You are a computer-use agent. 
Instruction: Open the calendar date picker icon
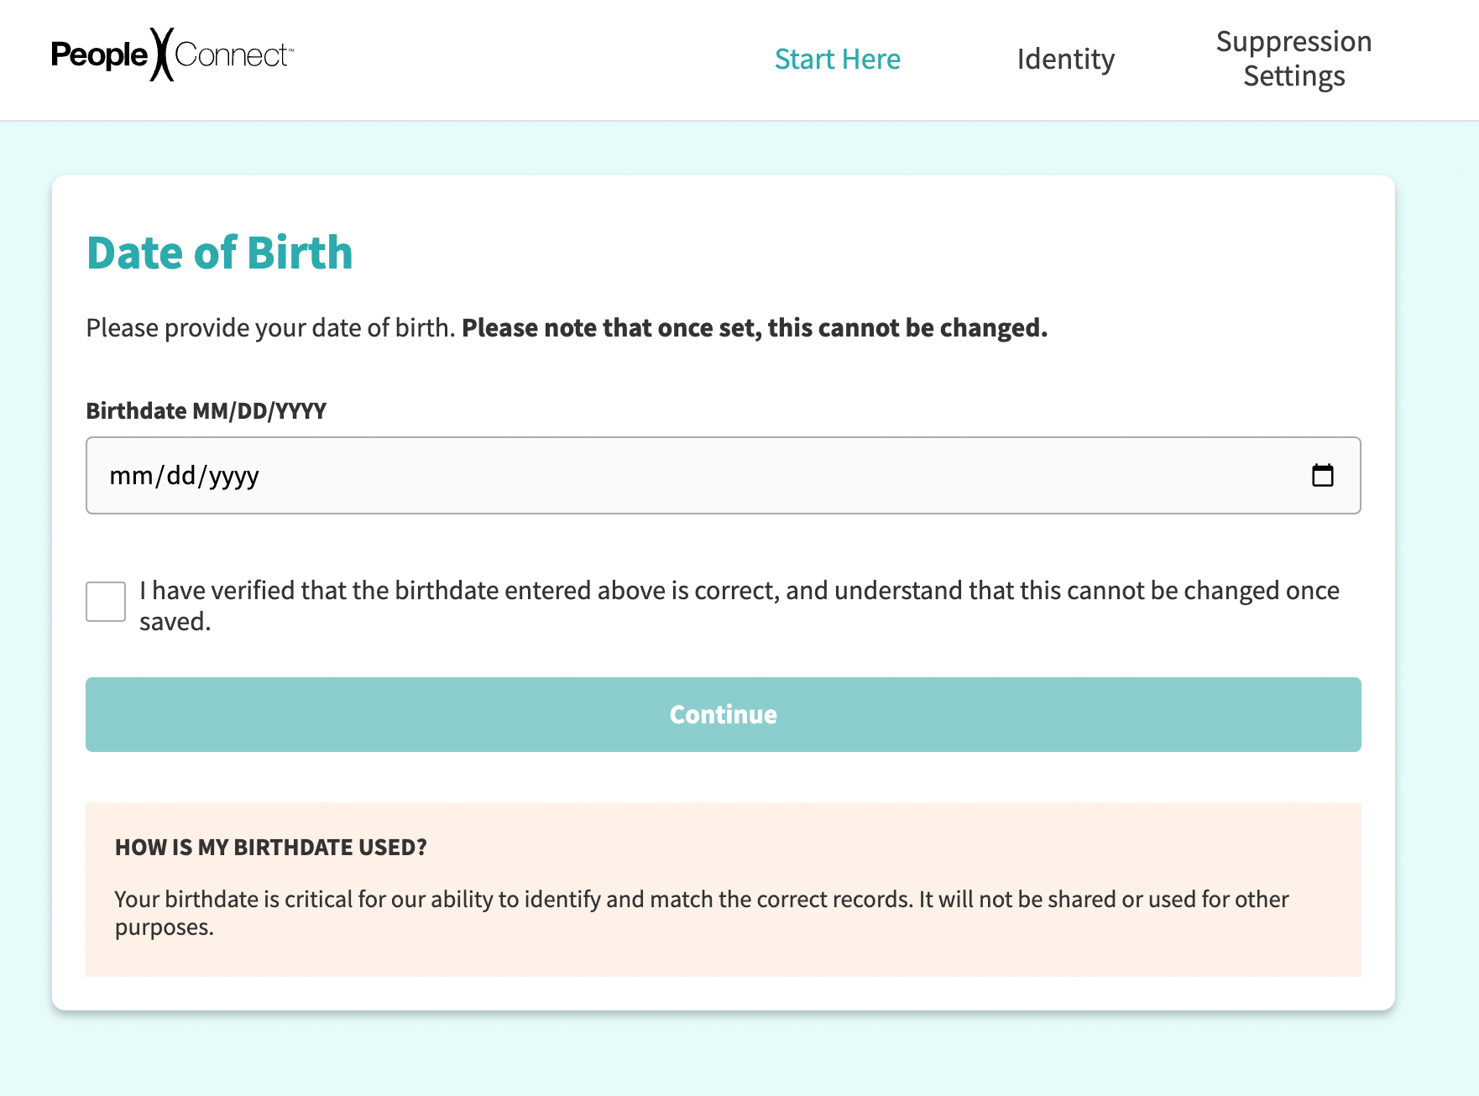(x=1322, y=476)
